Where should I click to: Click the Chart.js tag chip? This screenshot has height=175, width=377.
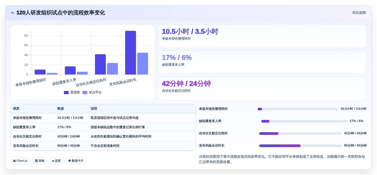coord(20,161)
